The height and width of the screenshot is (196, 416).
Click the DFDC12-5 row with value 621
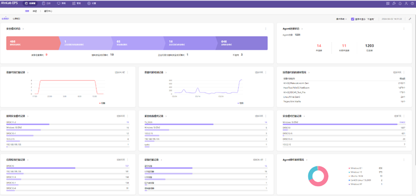pyautogui.click(x=344, y=134)
